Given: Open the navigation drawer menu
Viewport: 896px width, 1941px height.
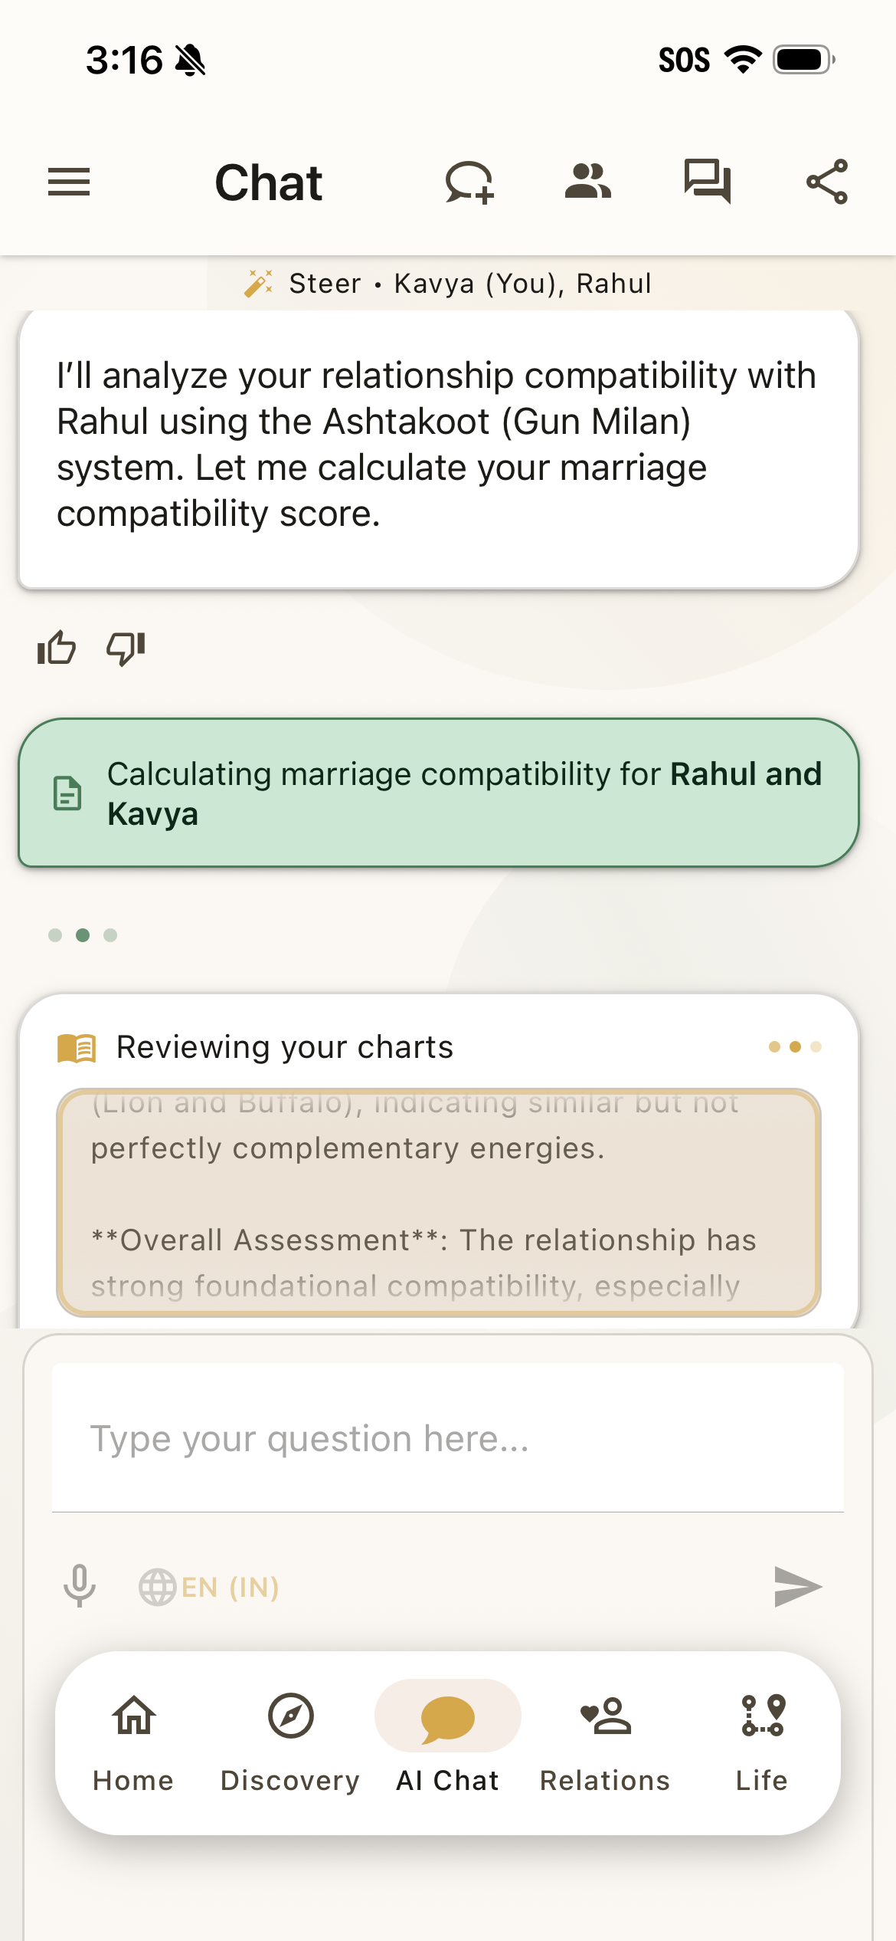Looking at the screenshot, I should [70, 182].
